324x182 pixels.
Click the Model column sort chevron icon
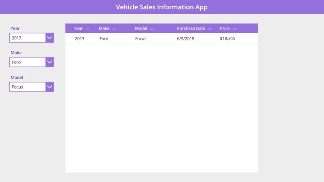click(152, 29)
